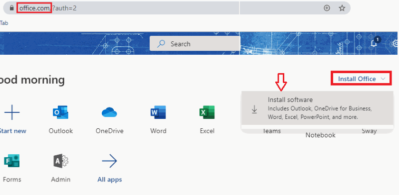This screenshot has height=195, width=399.
Task: Click the Sway app label
Action: coord(369,131)
